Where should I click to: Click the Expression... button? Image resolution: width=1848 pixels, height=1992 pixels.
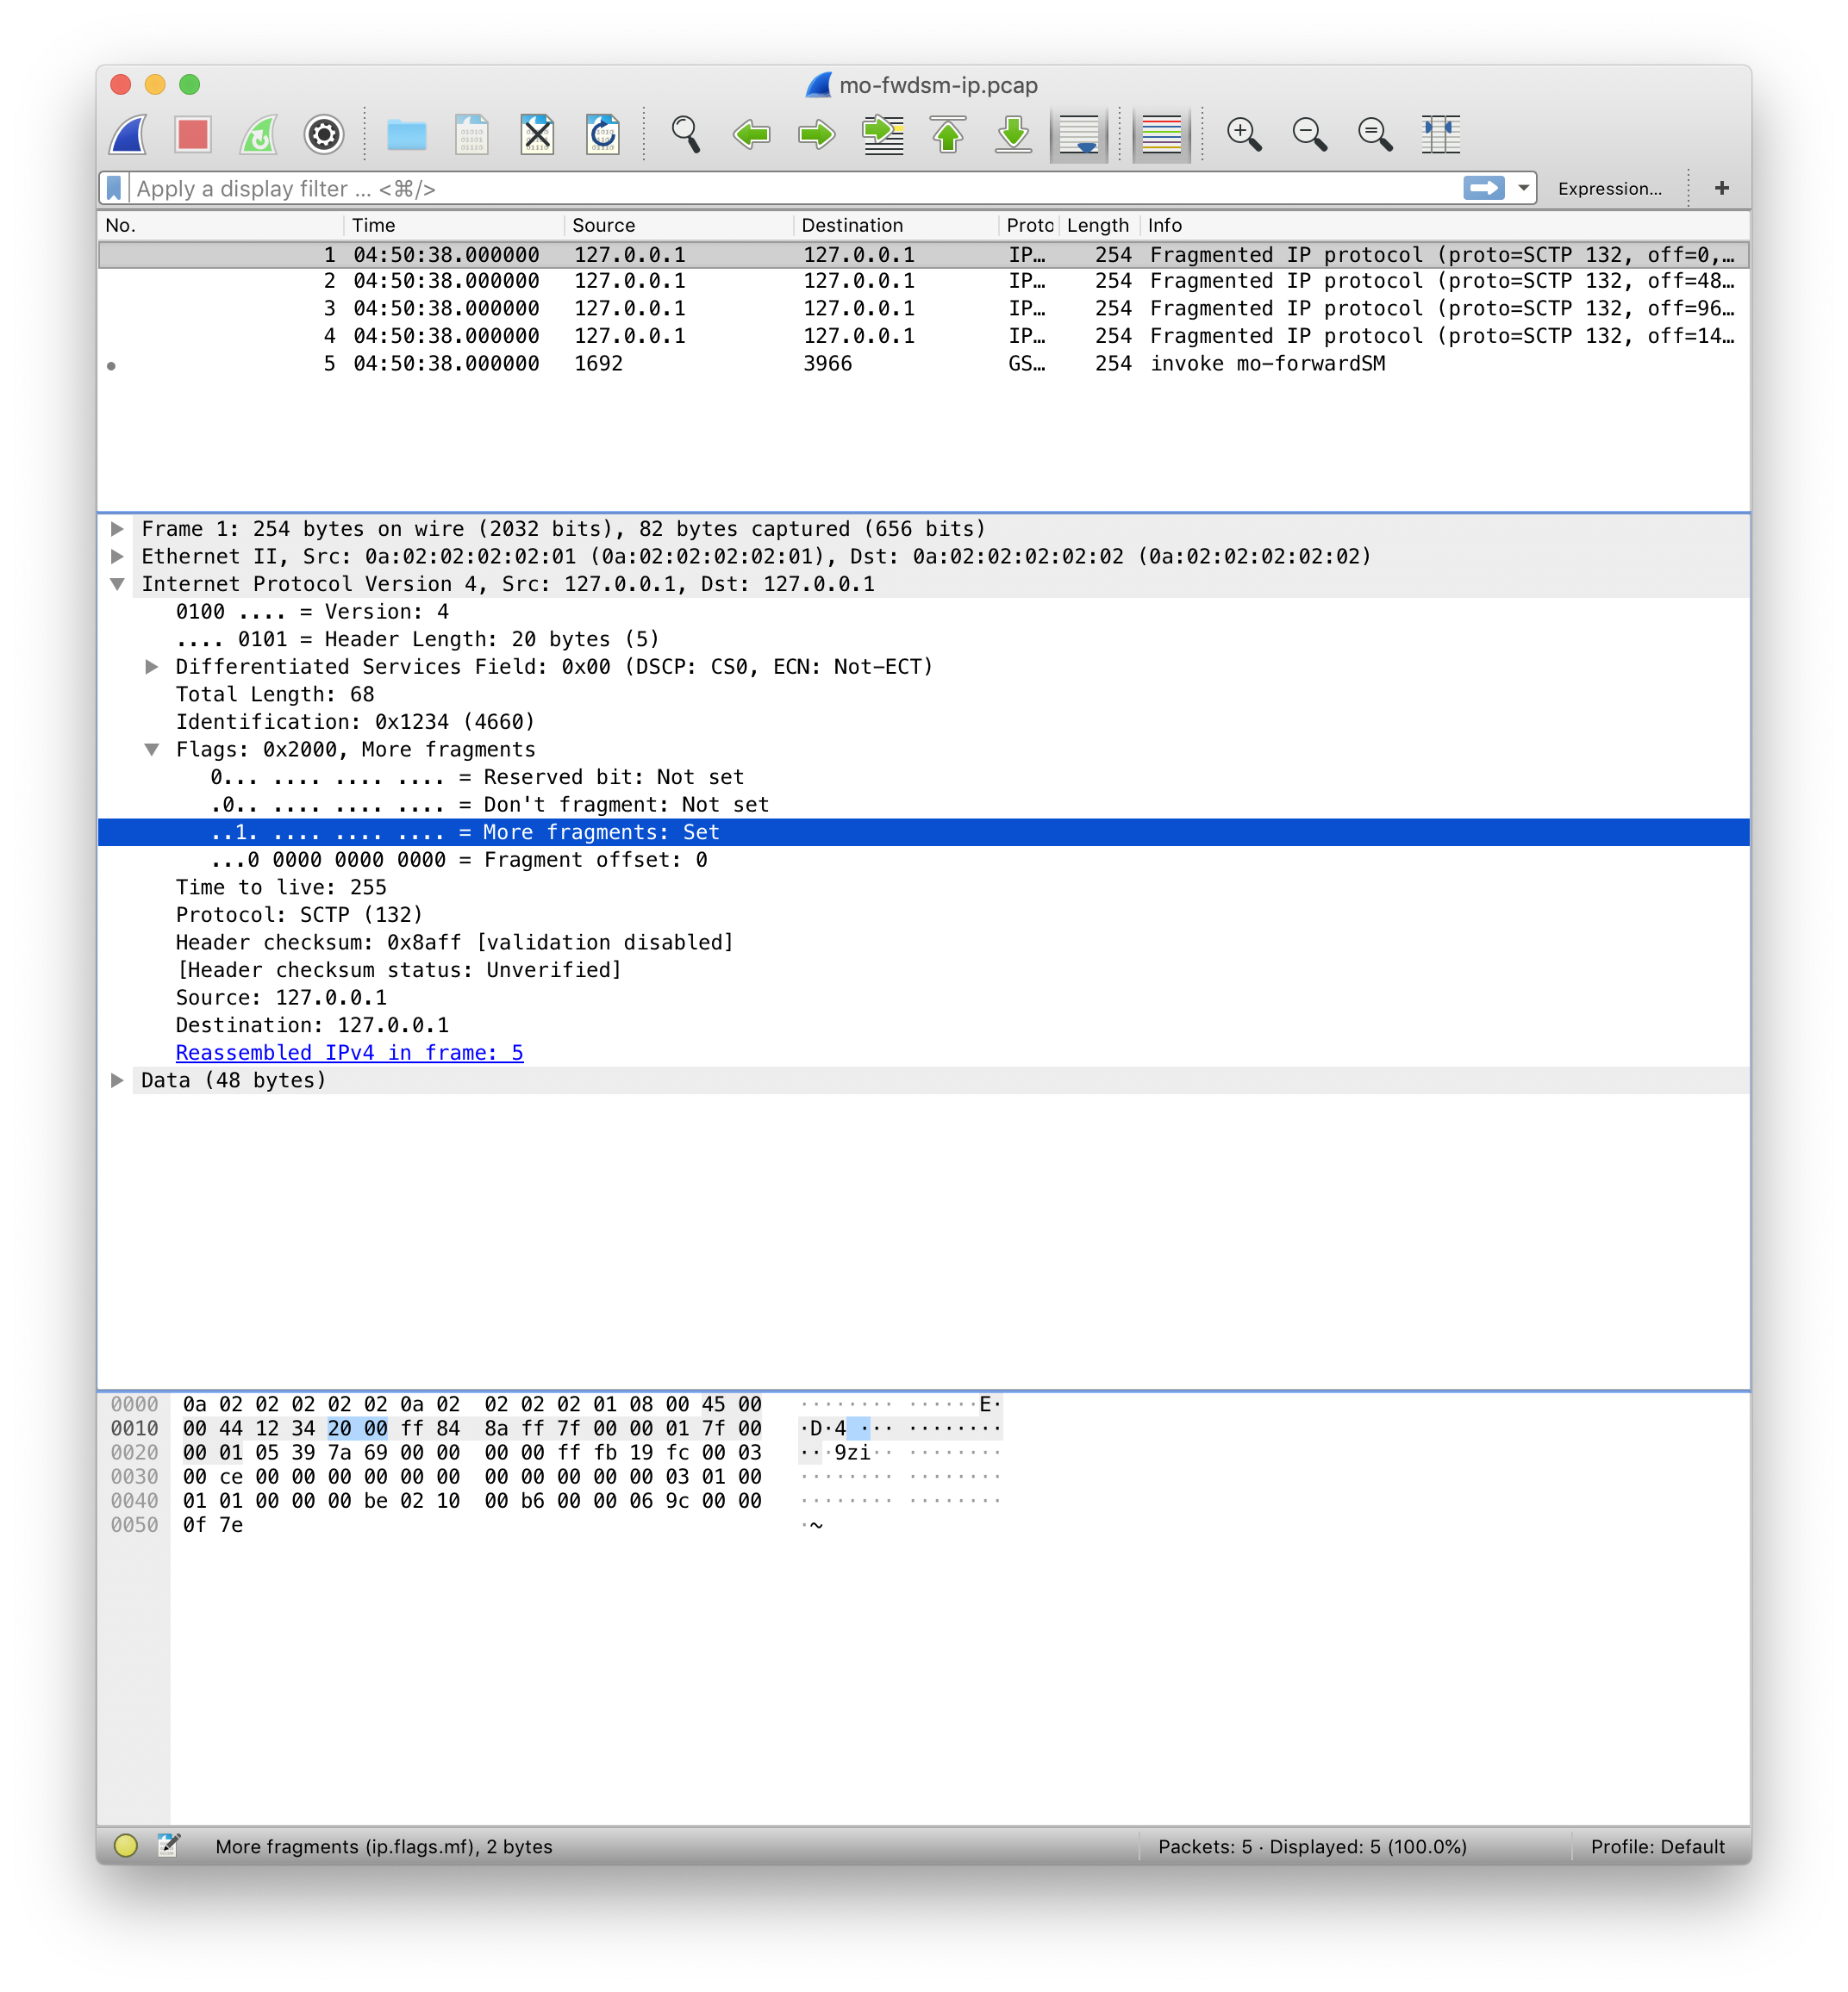click(x=1609, y=189)
